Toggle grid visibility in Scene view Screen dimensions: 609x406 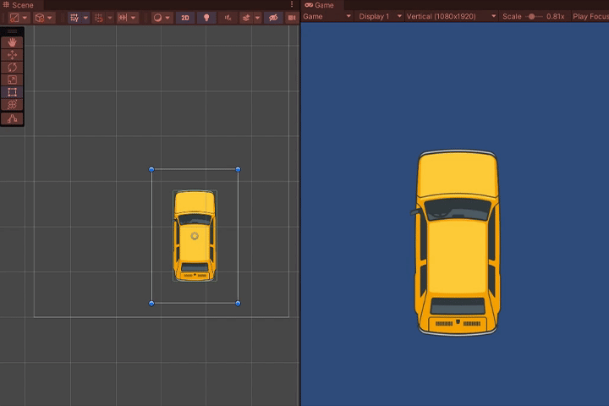click(74, 18)
